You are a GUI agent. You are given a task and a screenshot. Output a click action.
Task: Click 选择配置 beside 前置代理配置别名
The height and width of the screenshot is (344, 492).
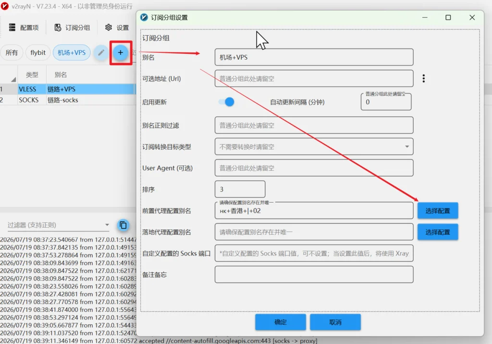[438, 211]
